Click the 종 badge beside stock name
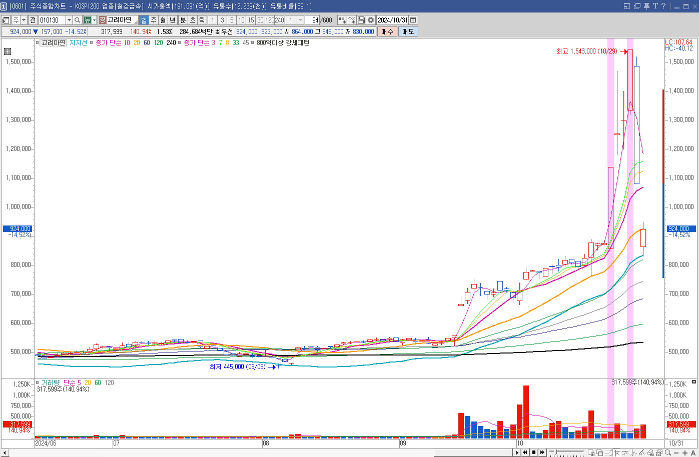 pos(102,20)
